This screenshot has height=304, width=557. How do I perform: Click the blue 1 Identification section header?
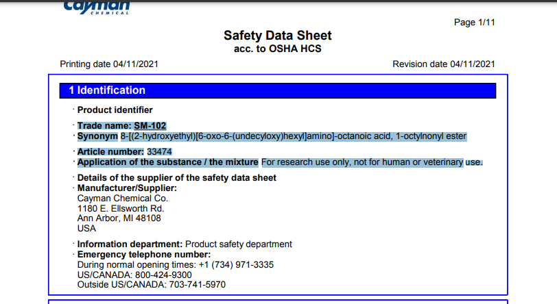(x=277, y=90)
